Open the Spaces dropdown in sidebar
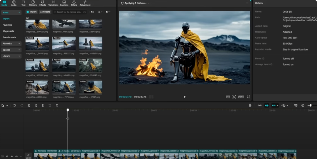The height and width of the screenshot is (159, 317). [x=11, y=50]
